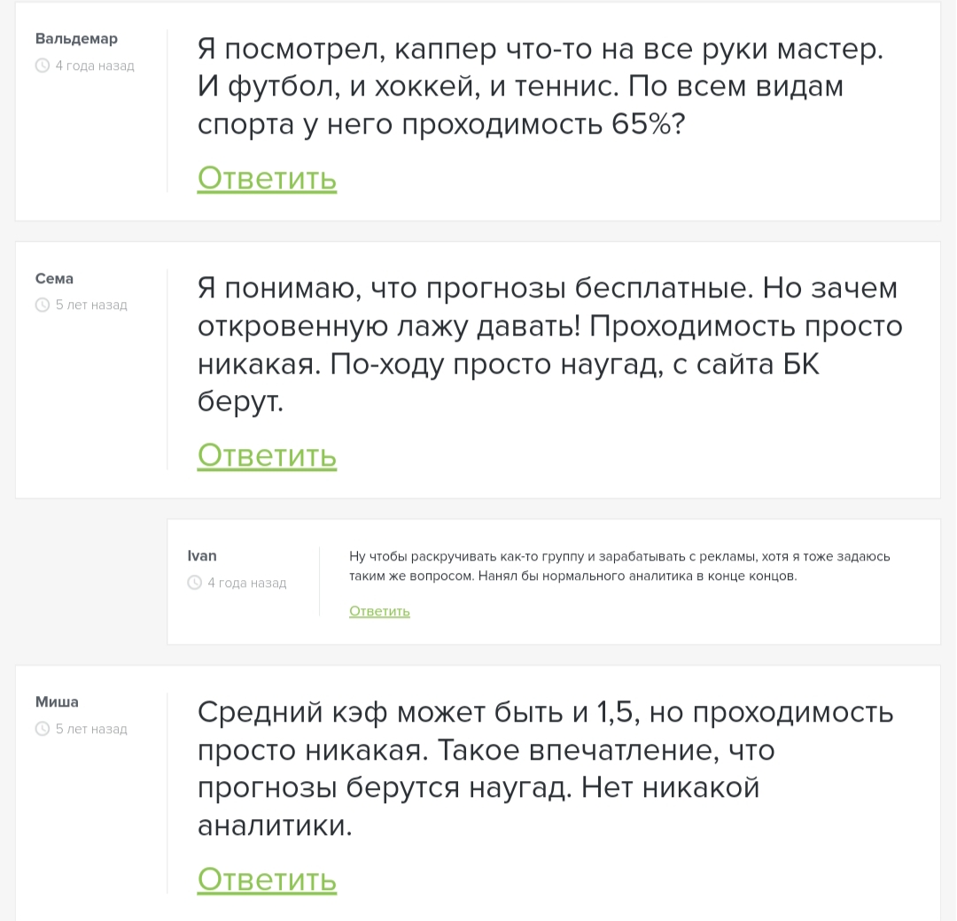The width and height of the screenshot is (957, 921).
Task: Click '4 года назад' under Ivan's name
Action: coord(247,583)
